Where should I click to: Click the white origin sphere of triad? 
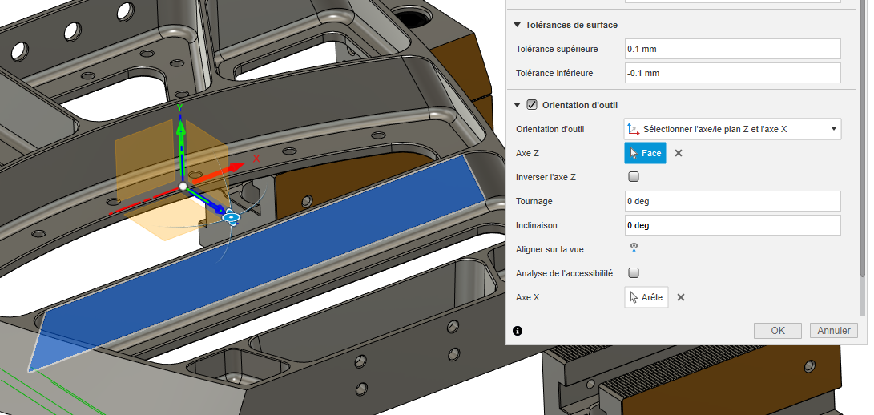point(183,186)
